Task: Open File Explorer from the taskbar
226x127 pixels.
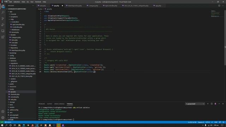Action: [x=19, y=125]
